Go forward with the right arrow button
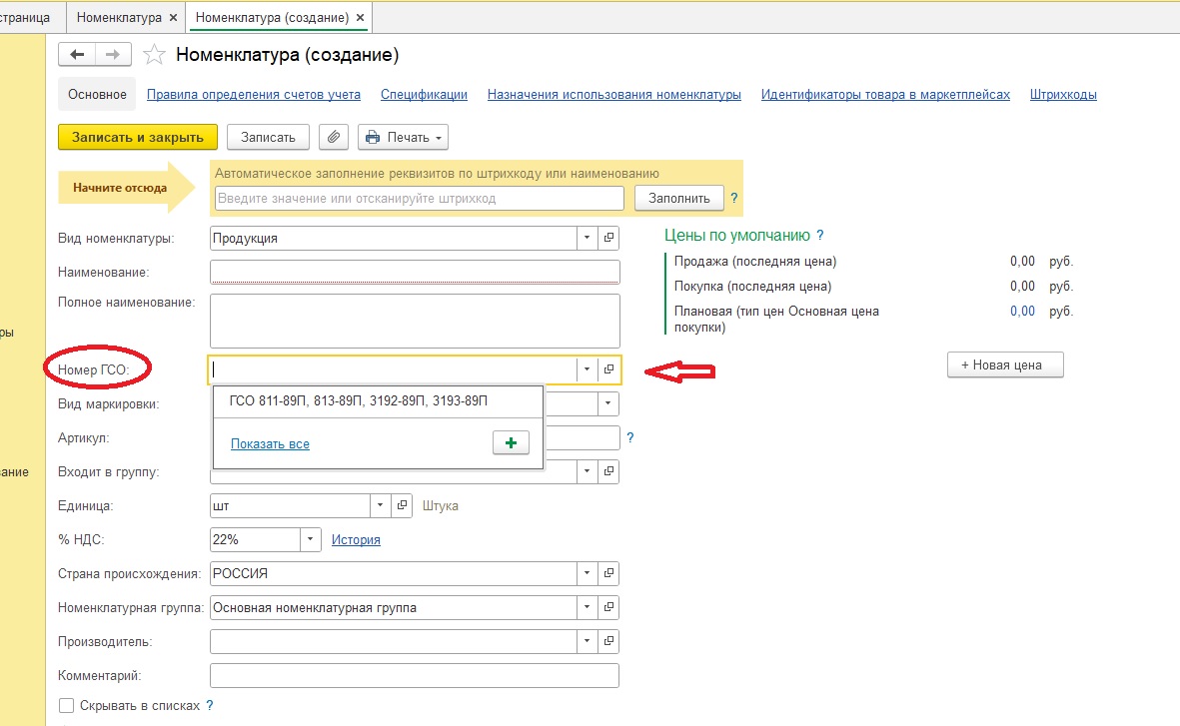1180x726 pixels. pyautogui.click(x=113, y=54)
